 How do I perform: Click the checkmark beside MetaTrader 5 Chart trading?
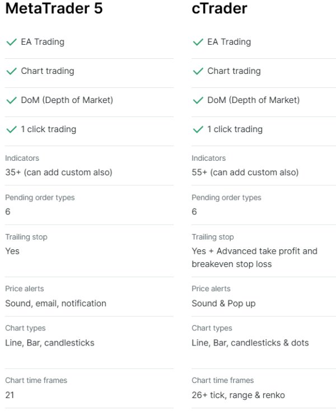coord(11,71)
